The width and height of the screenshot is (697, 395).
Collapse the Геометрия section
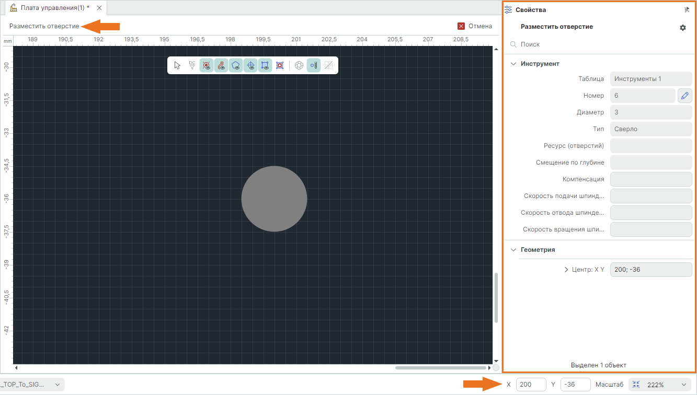pyautogui.click(x=513, y=250)
